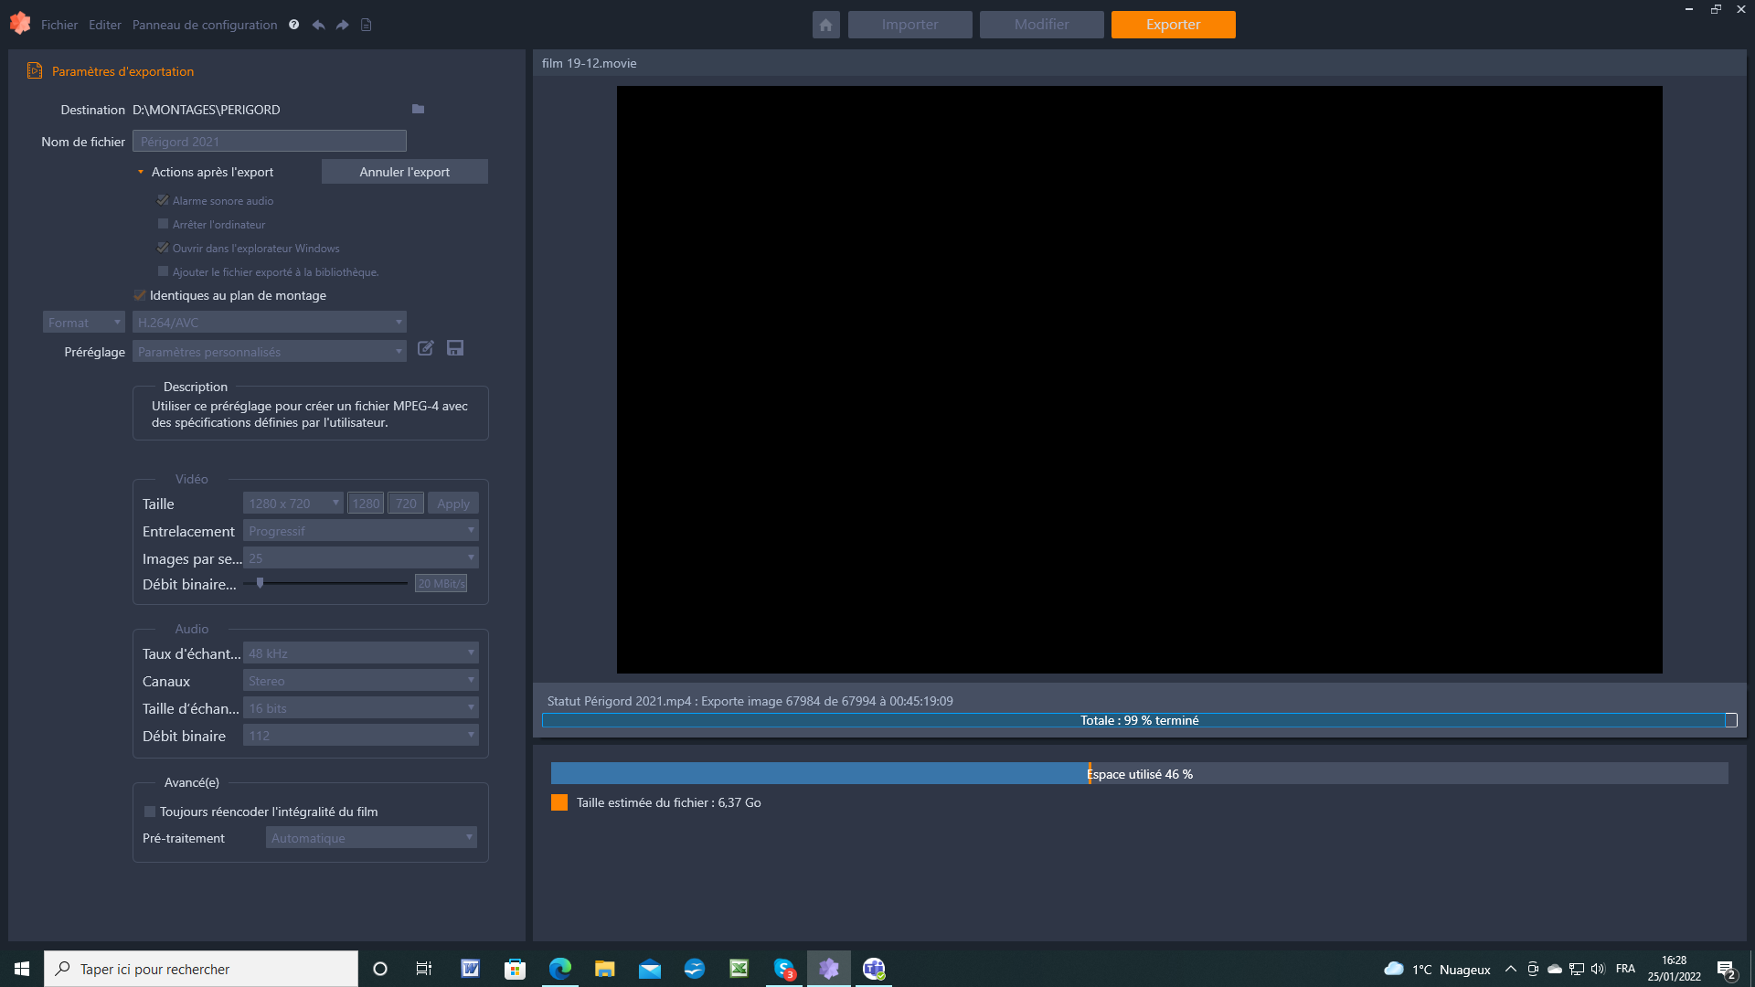Switch to the Modifier button
This screenshot has height=987, width=1755.
(1041, 25)
